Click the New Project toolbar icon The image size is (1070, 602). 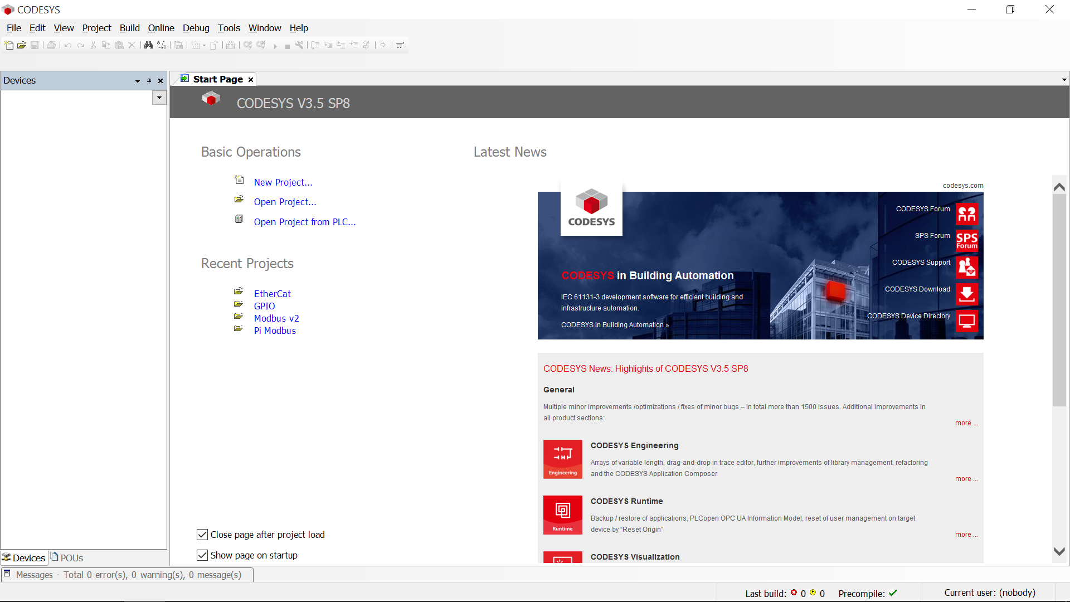(9, 45)
